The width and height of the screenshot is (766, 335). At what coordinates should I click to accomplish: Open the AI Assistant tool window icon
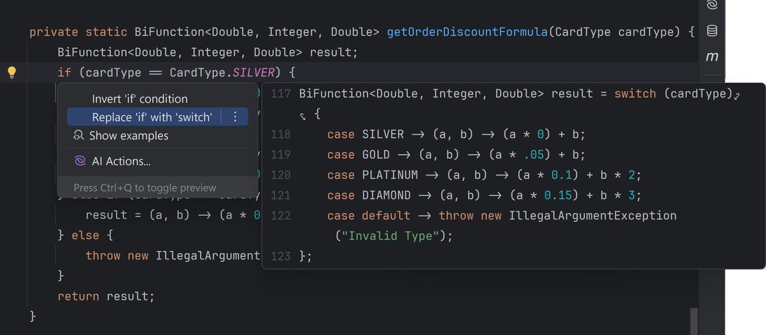click(x=712, y=6)
